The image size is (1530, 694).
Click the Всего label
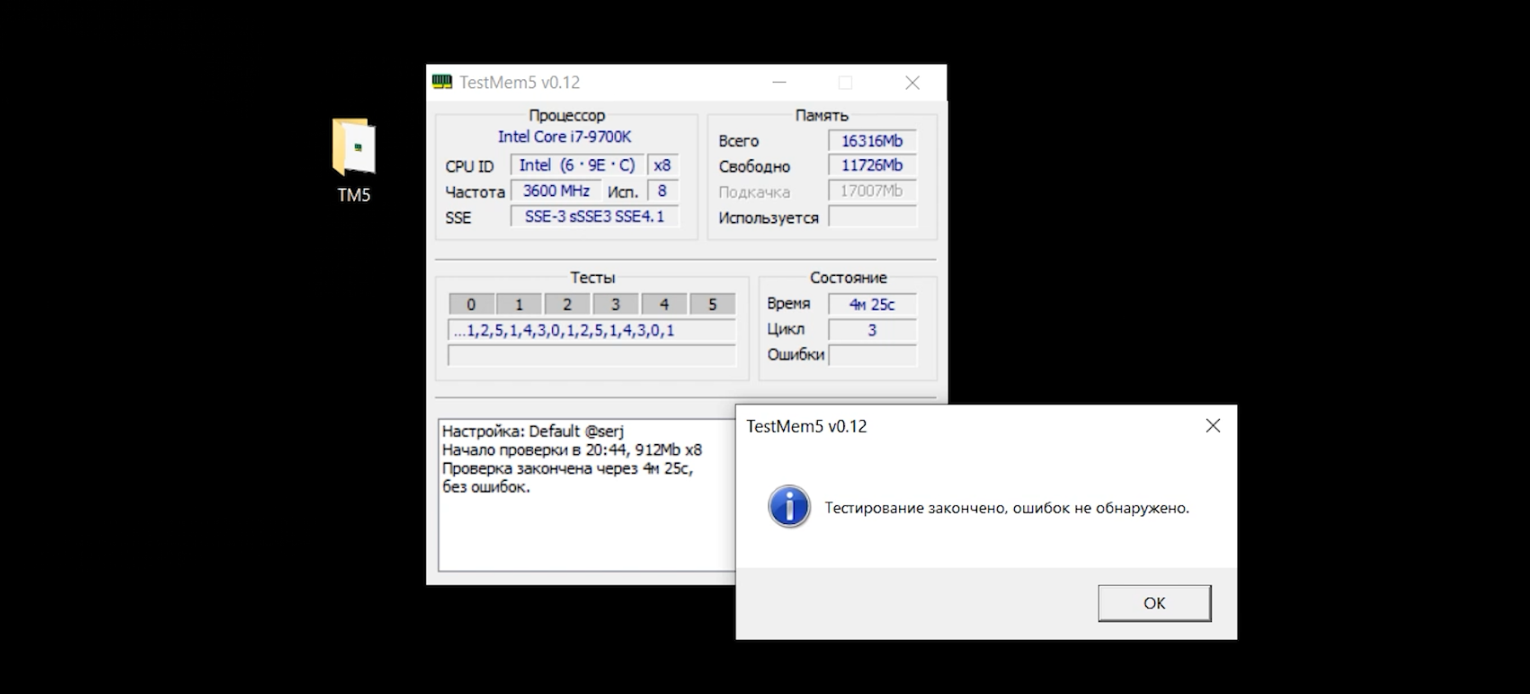738,141
